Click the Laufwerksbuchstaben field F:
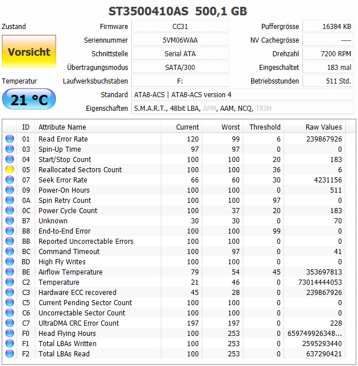 [180, 81]
